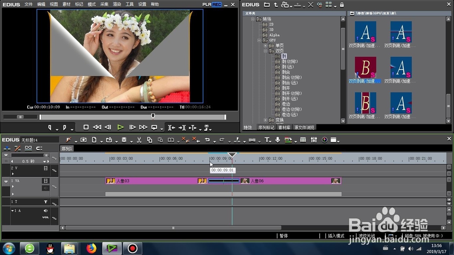
Task: Collapse the GPU tree folder
Action: coord(259,40)
